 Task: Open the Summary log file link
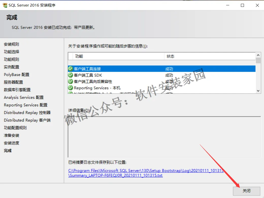tap(146, 173)
